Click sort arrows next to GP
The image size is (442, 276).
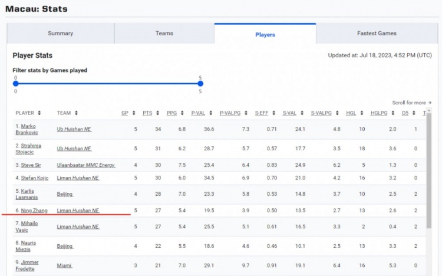(134, 113)
